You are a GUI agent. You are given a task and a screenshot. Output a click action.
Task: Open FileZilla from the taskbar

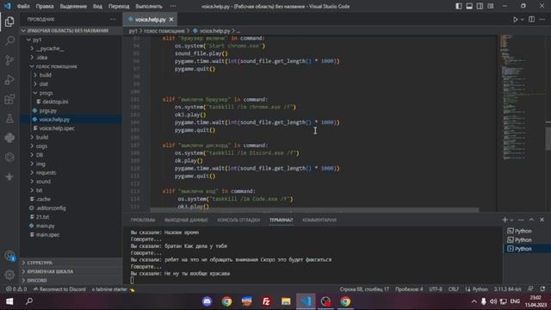pyautogui.click(x=266, y=301)
